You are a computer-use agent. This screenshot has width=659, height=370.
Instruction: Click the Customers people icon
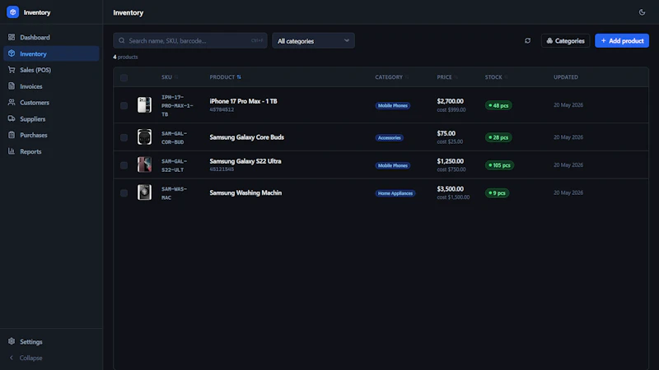coord(12,102)
